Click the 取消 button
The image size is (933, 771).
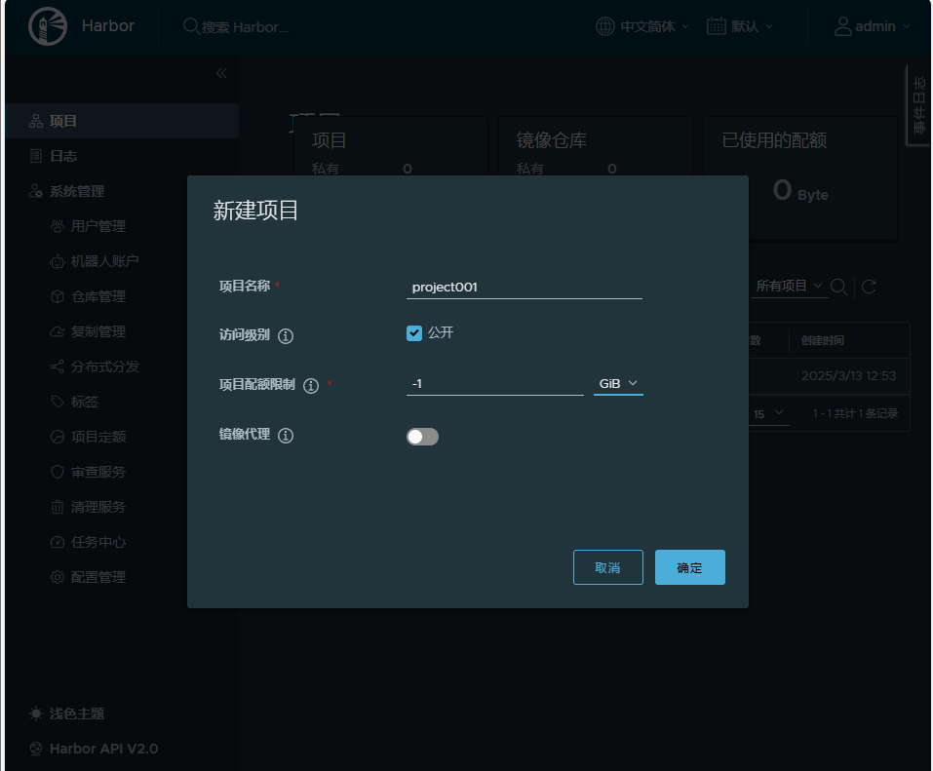[x=608, y=567]
